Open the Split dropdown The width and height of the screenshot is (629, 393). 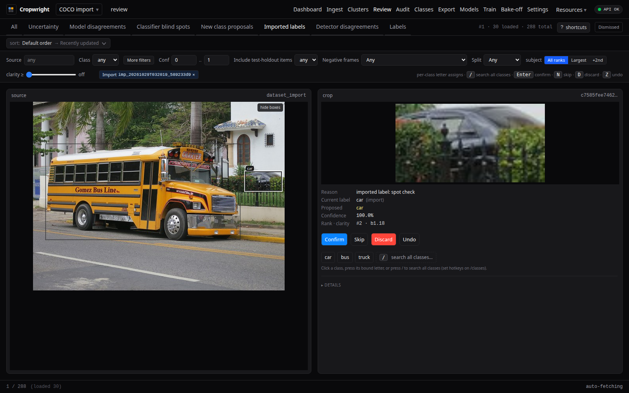pyautogui.click(x=502, y=60)
